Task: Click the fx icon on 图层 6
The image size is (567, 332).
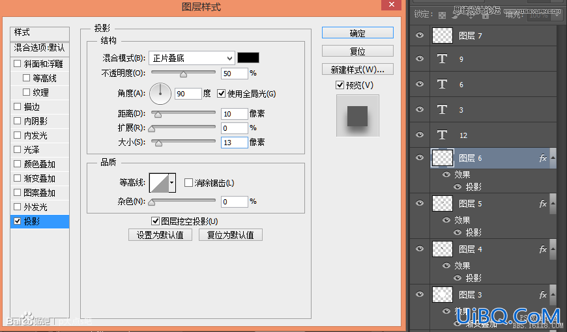Action: tap(543, 158)
